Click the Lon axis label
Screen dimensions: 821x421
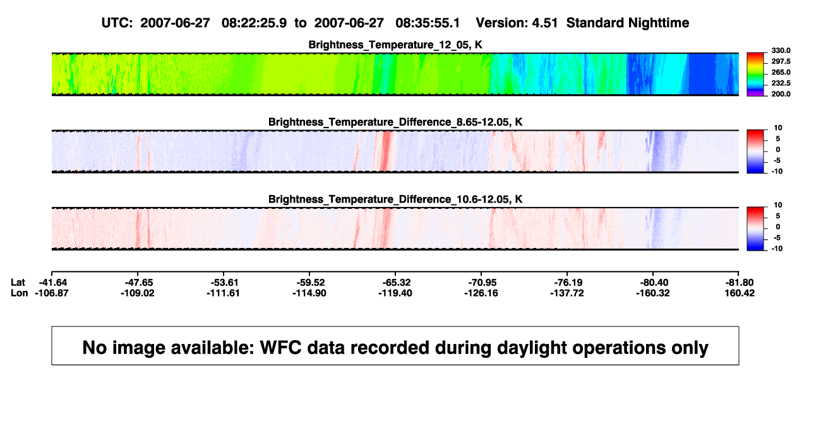(20, 293)
